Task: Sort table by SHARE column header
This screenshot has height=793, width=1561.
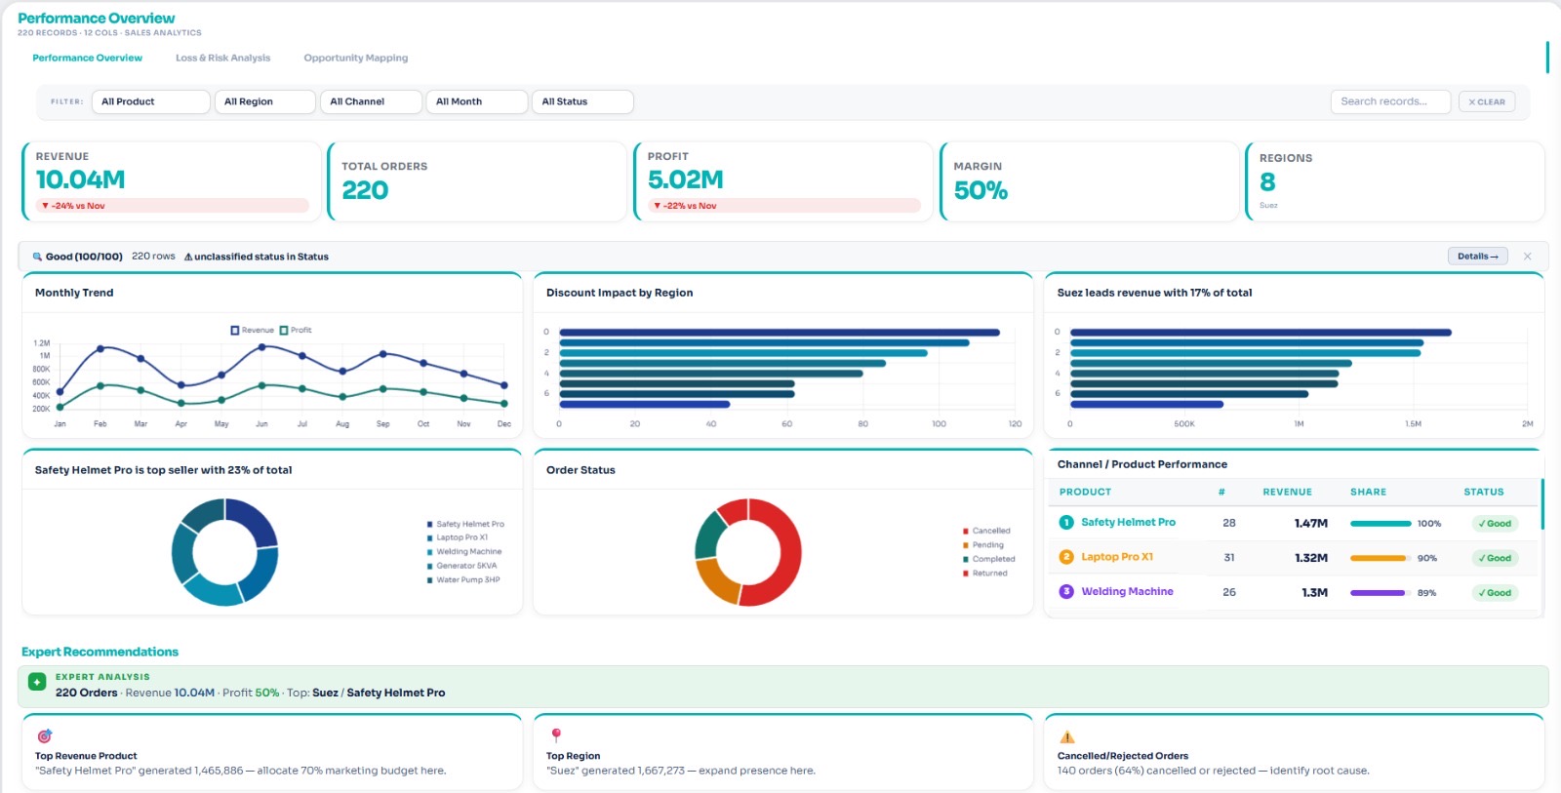Action: (x=1368, y=492)
